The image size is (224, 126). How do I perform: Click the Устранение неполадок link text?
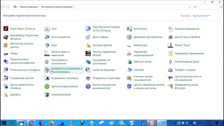[65, 78]
